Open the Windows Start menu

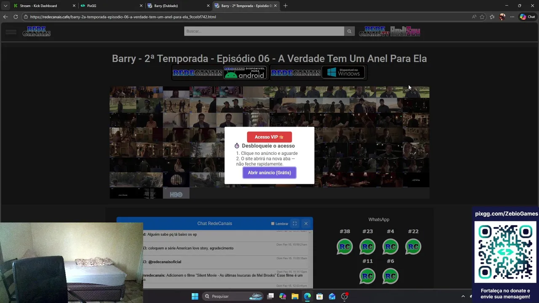pos(195,296)
